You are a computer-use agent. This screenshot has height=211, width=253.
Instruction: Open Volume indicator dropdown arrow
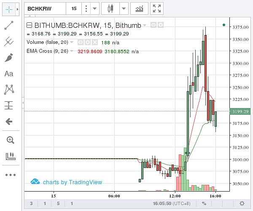point(72,42)
